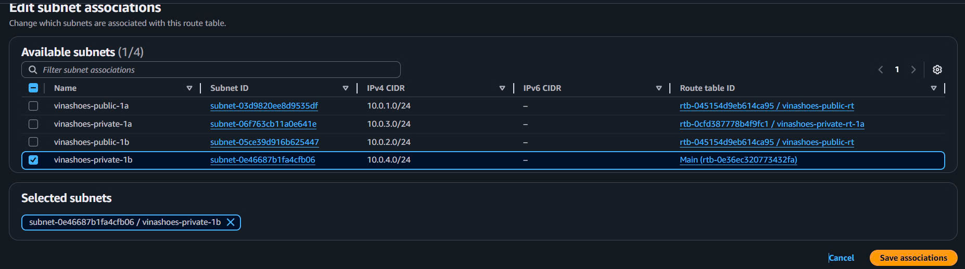Open subnet-03d9820ee8d9535df link

264,106
